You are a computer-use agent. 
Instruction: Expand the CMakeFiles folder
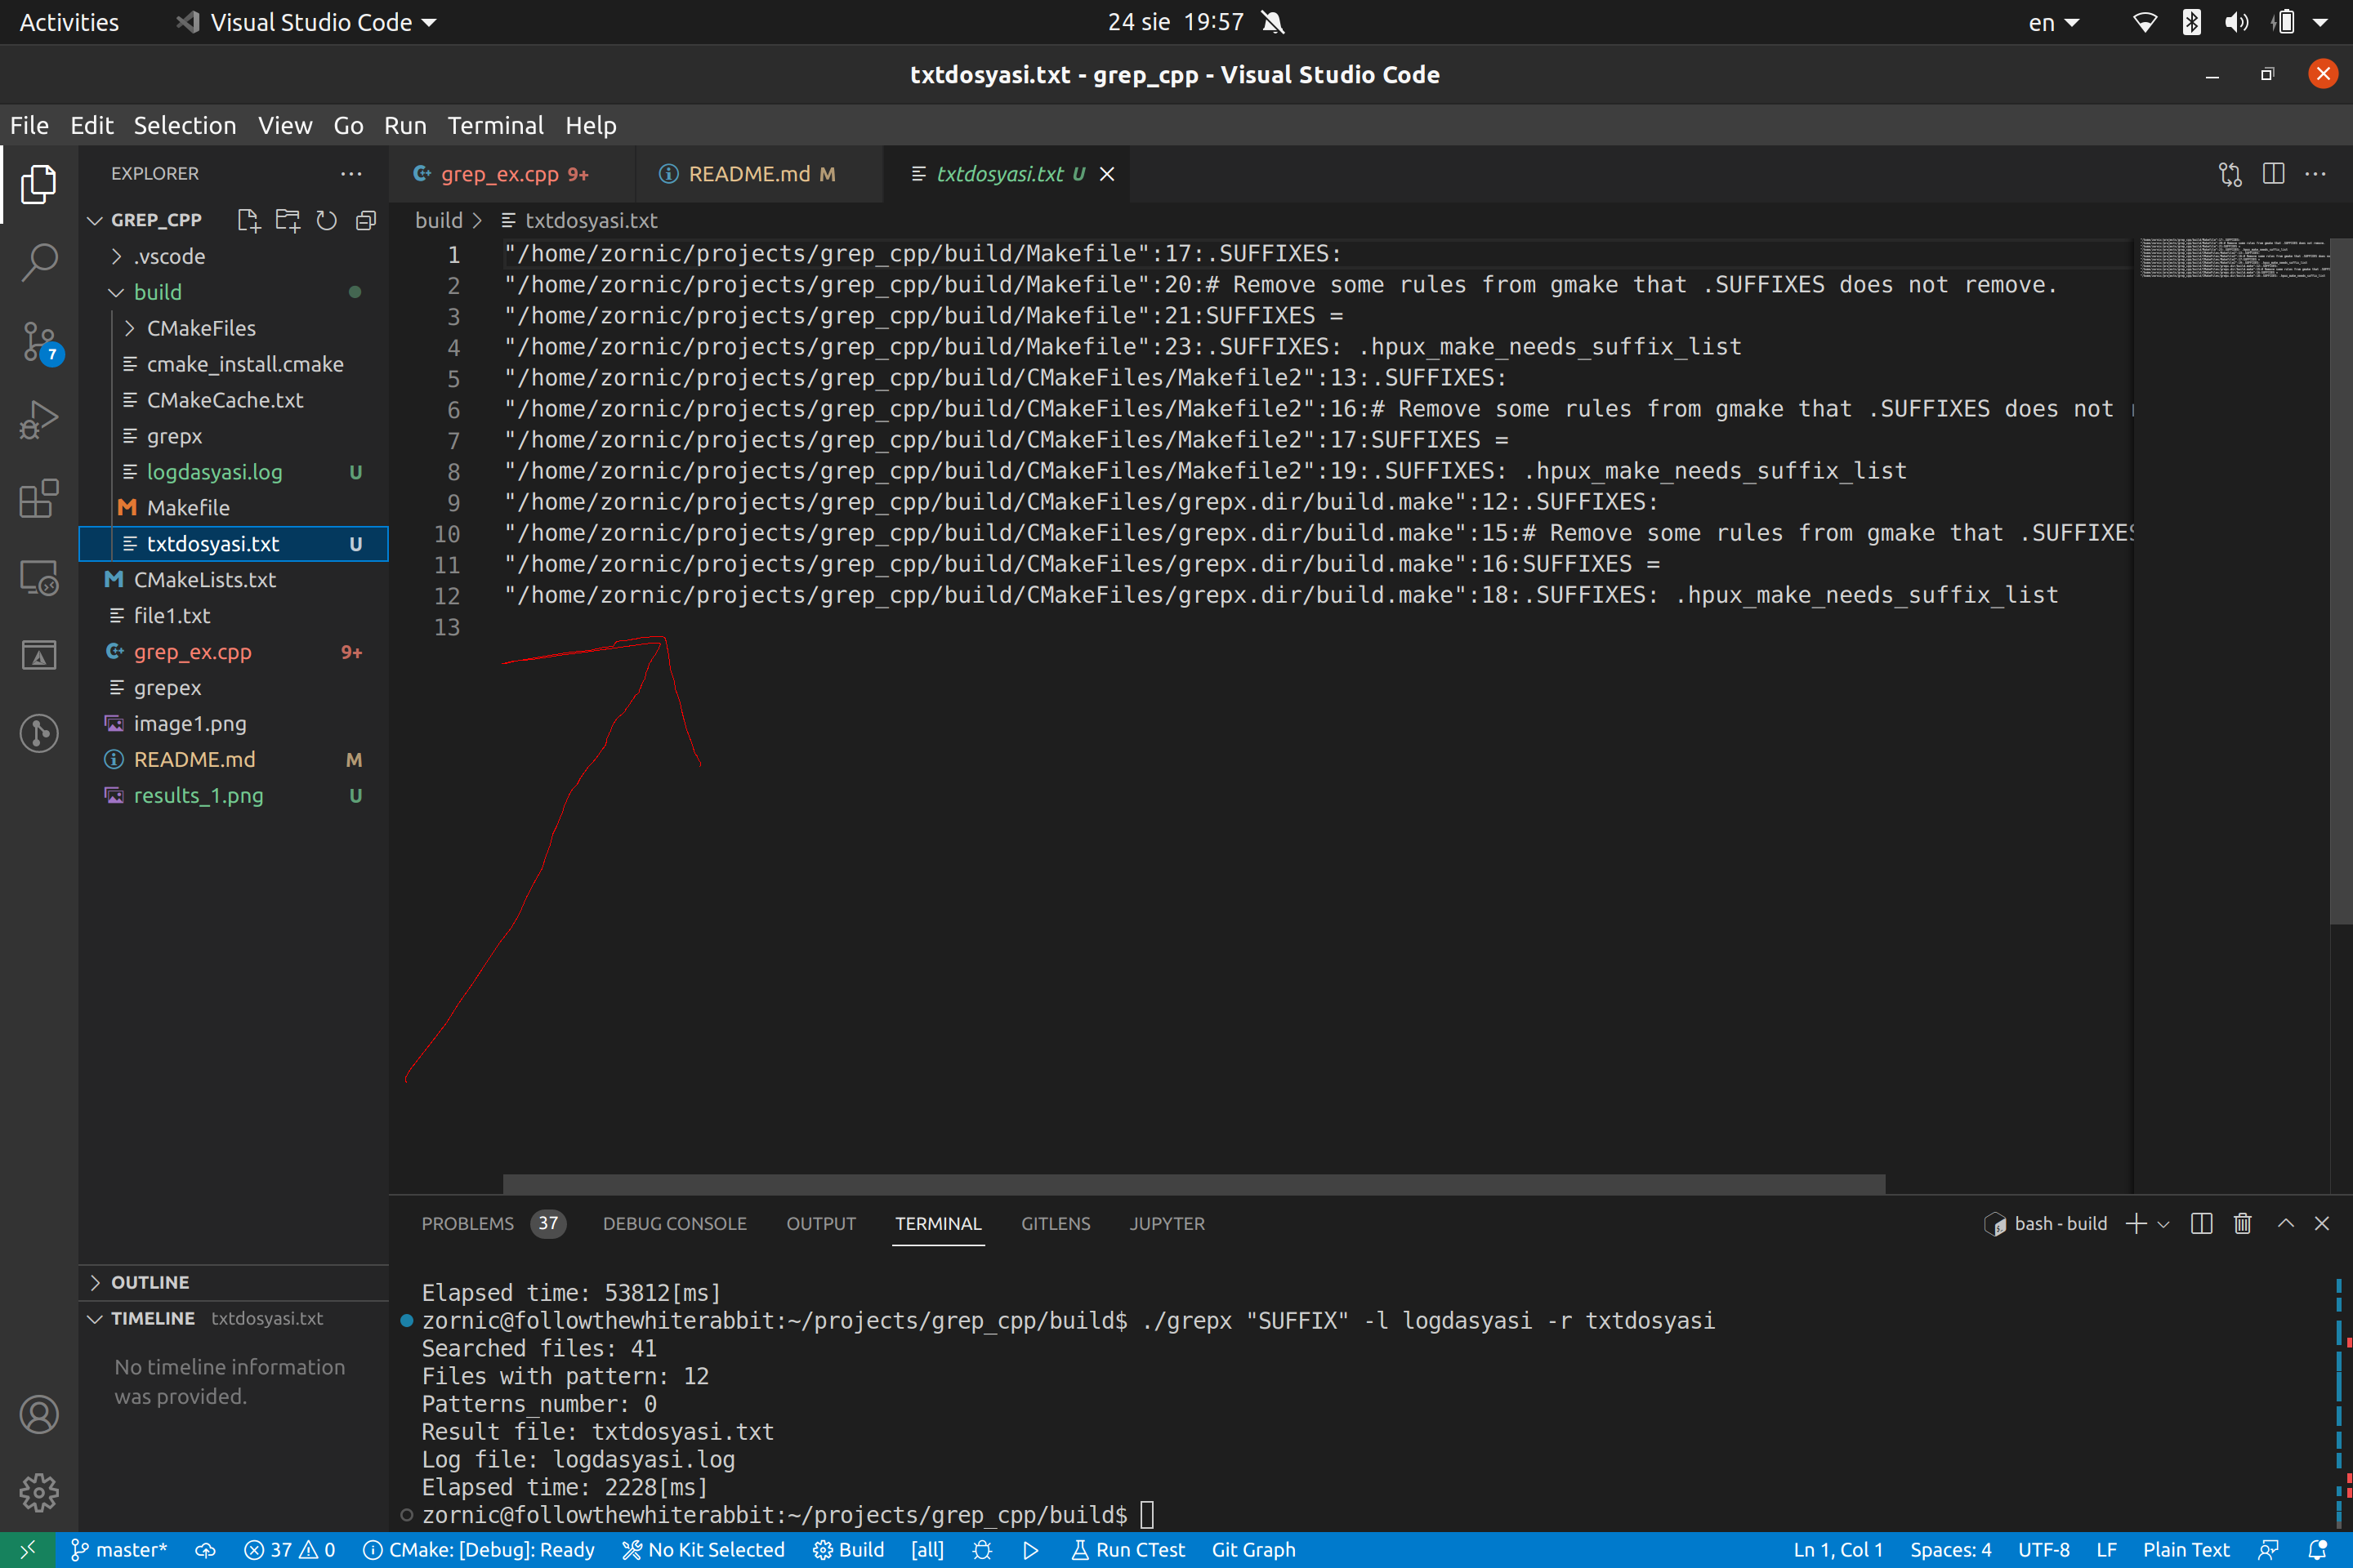(201, 328)
